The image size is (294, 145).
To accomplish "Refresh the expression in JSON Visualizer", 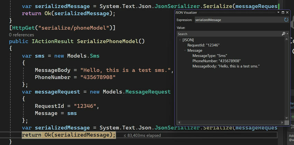I will click(286, 20).
